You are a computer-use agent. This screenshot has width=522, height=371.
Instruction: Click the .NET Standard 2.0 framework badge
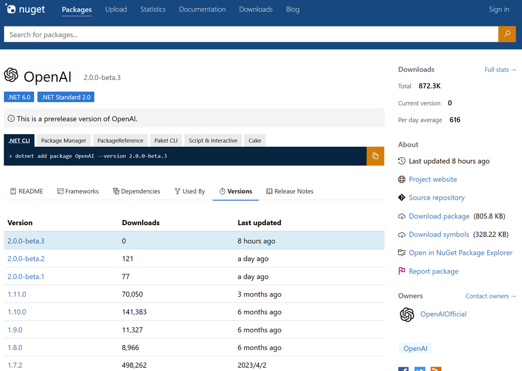click(66, 97)
